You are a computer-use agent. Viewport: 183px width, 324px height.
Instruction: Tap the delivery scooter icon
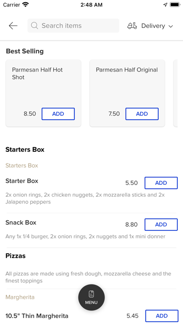[x=132, y=26]
